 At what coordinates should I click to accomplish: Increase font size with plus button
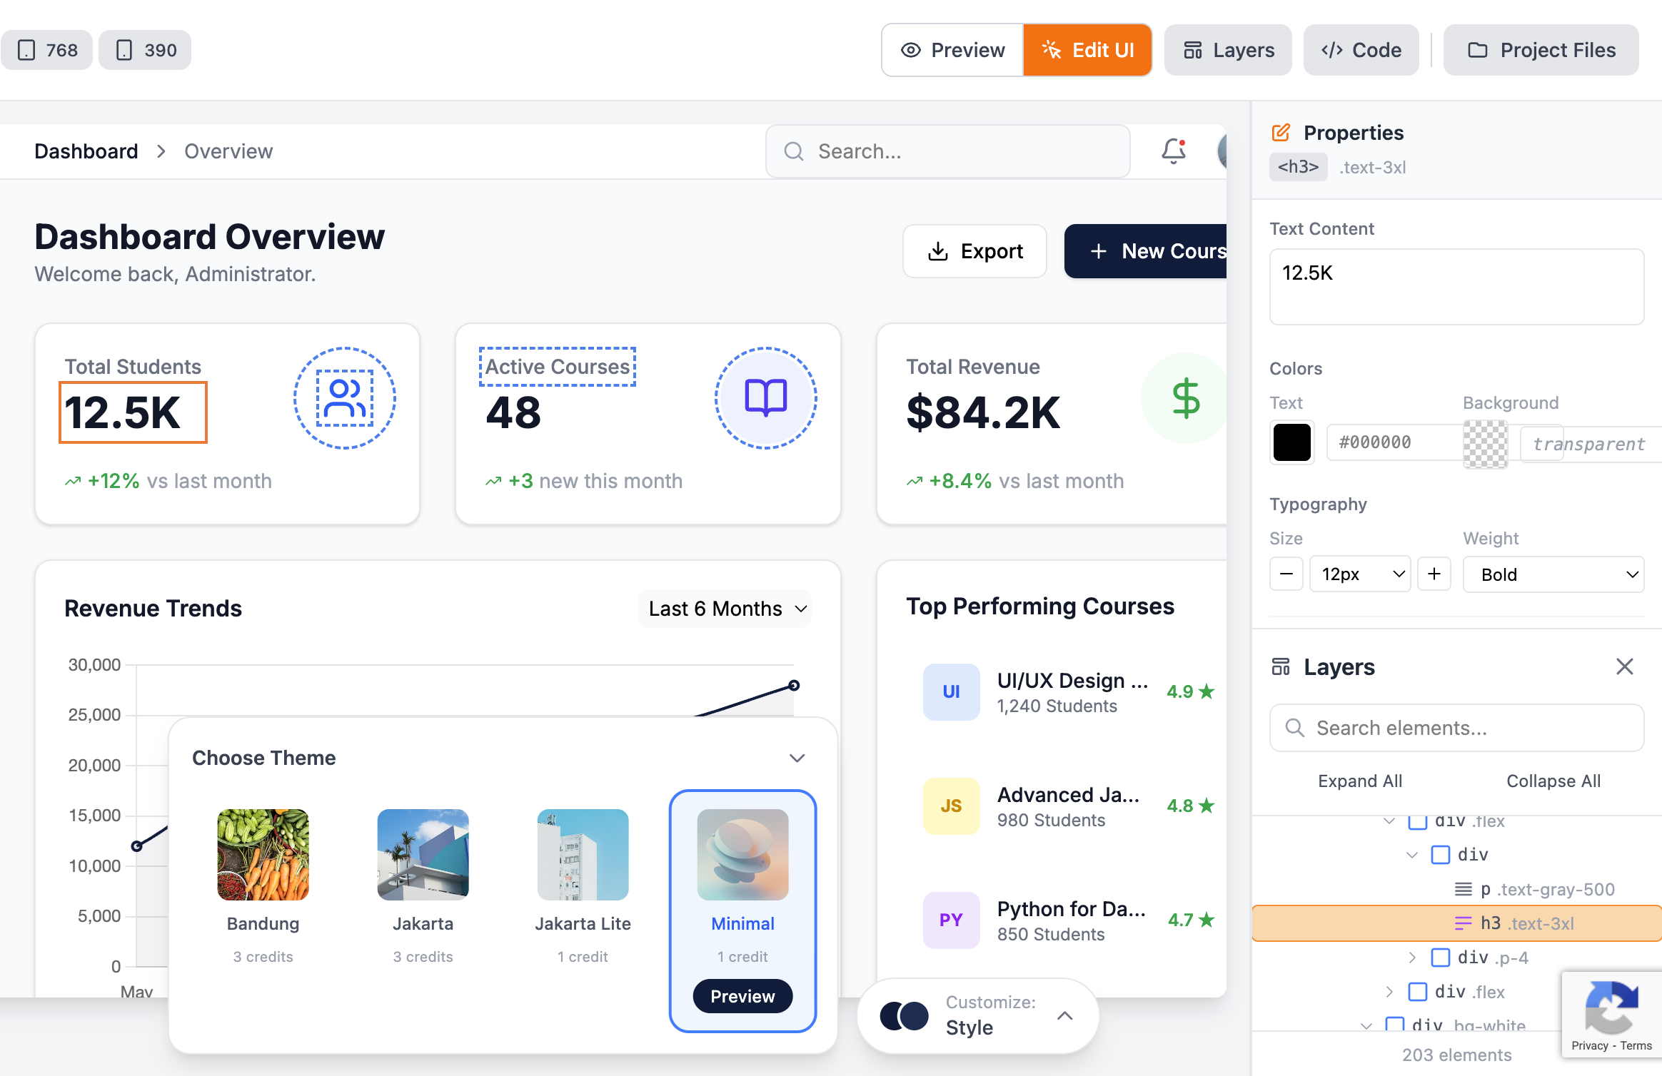tap(1434, 574)
